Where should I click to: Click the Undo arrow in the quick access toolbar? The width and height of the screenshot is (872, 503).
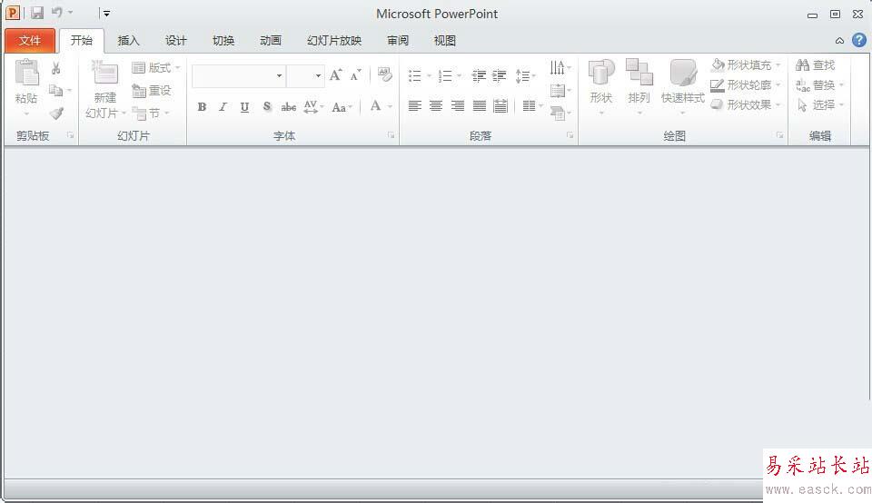[57, 12]
